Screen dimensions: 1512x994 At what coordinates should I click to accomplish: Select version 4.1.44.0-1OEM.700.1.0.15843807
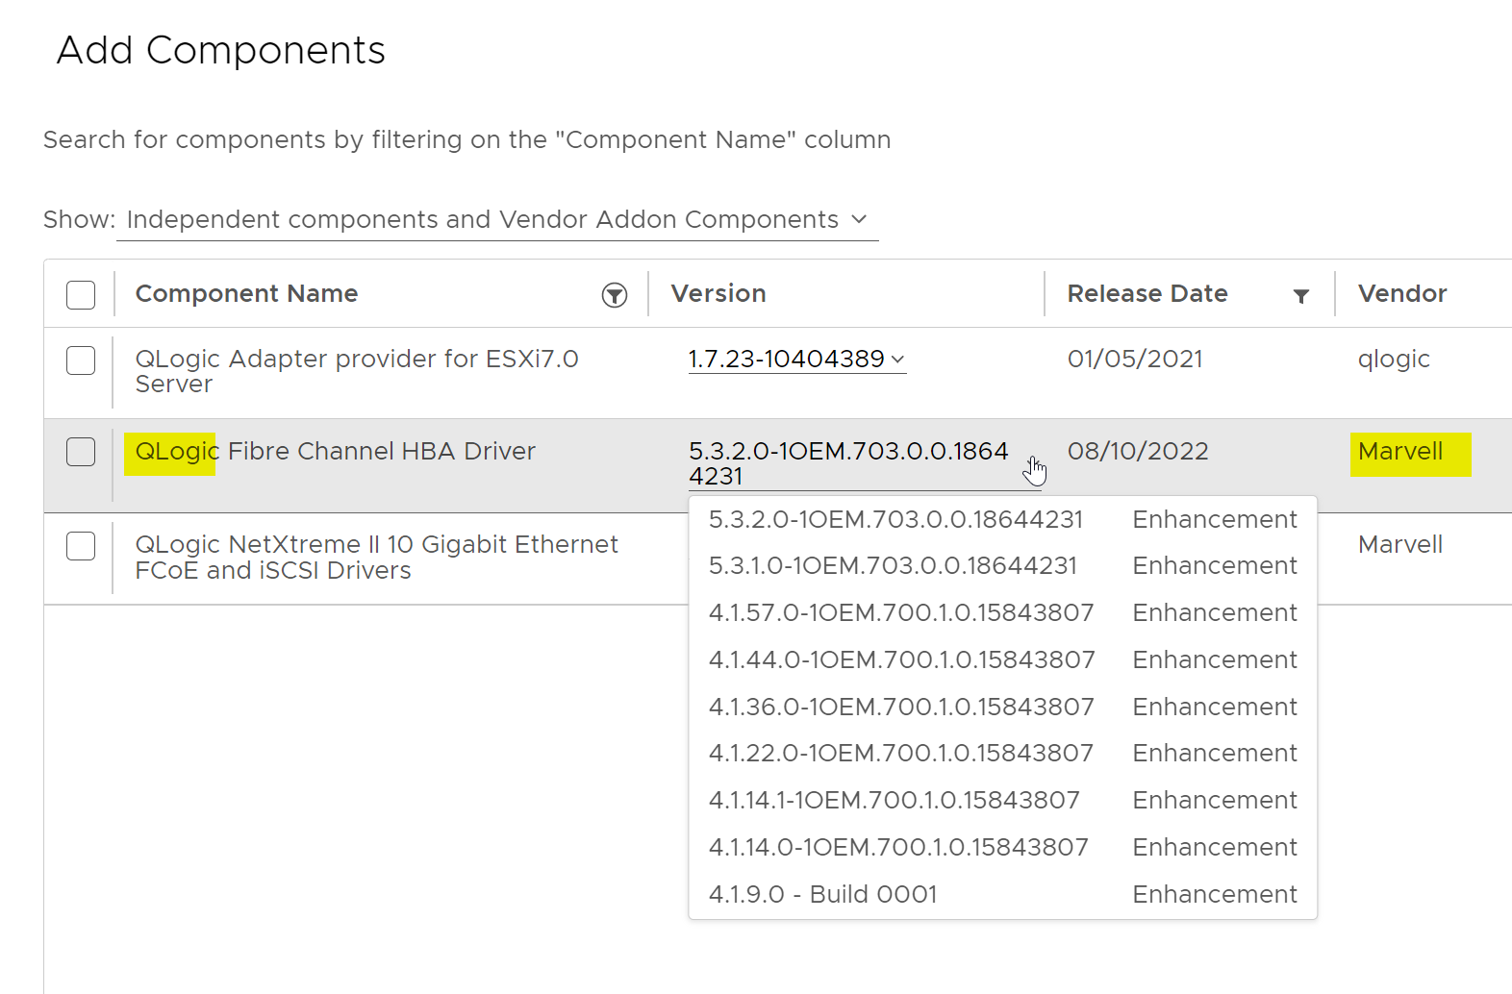pyautogui.click(x=1002, y=659)
